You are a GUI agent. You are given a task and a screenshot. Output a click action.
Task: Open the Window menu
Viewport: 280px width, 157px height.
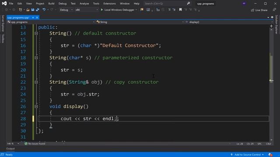(125, 3)
